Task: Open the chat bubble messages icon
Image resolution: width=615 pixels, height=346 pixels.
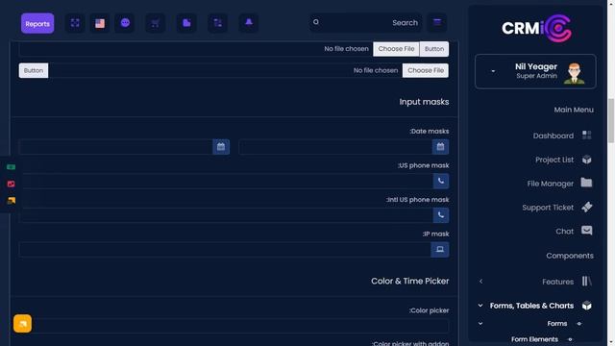Action: click(x=125, y=23)
